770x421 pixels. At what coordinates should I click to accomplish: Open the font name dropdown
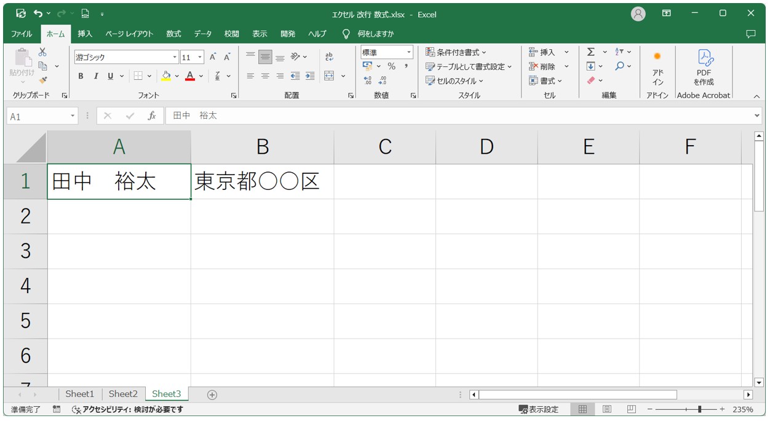[x=175, y=57]
